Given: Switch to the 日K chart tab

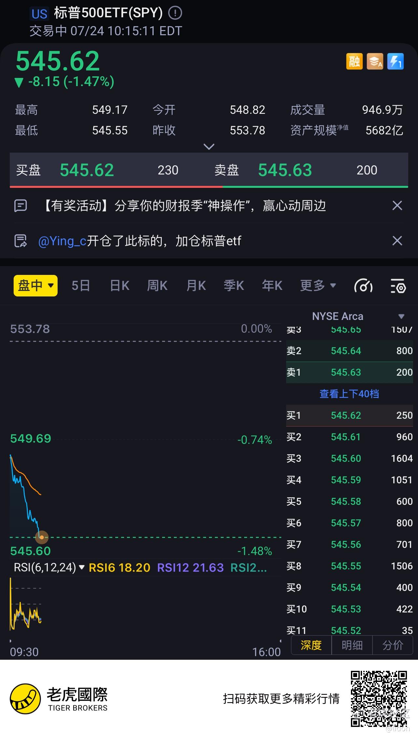Looking at the screenshot, I should click(120, 286).
